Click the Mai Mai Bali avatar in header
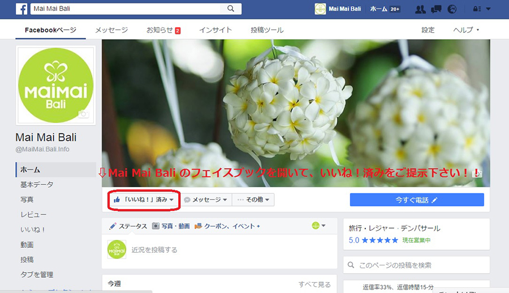This screenshot has width=509, height=293. (x=320, y=9)
